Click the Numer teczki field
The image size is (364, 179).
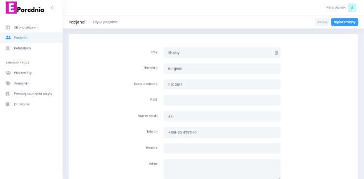[x=222, y=117]
